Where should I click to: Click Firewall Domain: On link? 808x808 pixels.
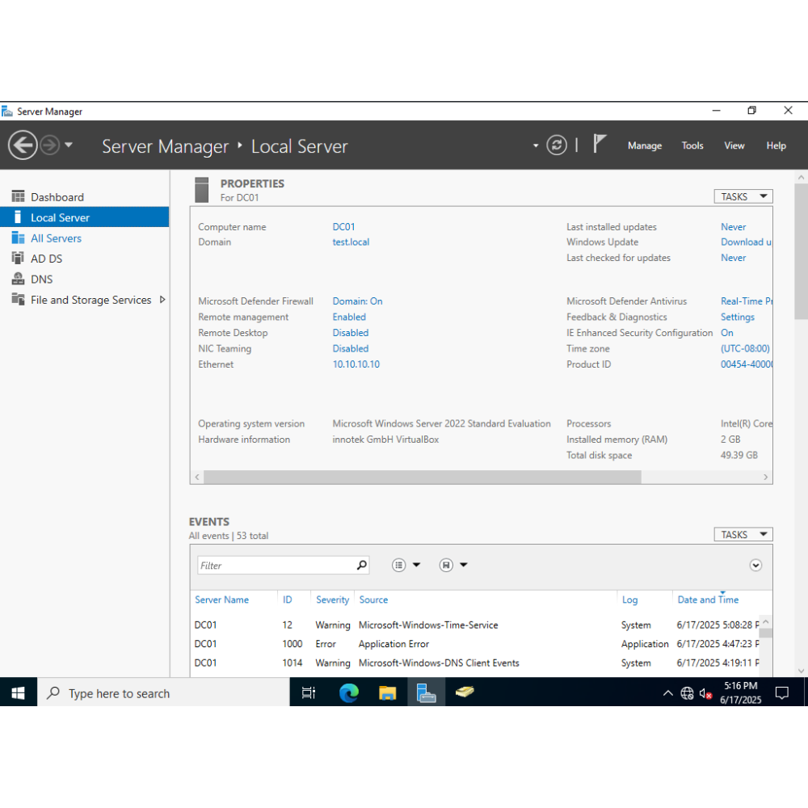click(x=357, y=301)
